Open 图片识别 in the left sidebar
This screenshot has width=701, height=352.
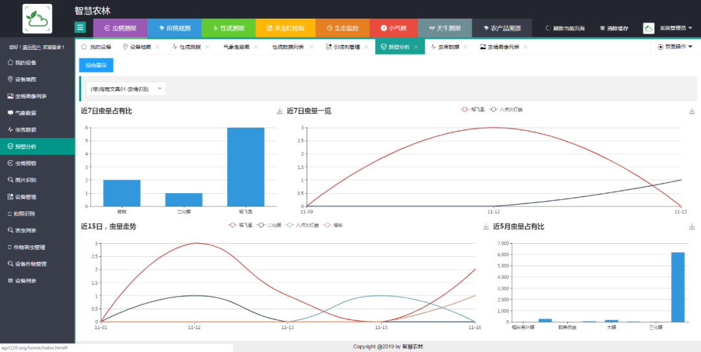[x=37, y=180]
